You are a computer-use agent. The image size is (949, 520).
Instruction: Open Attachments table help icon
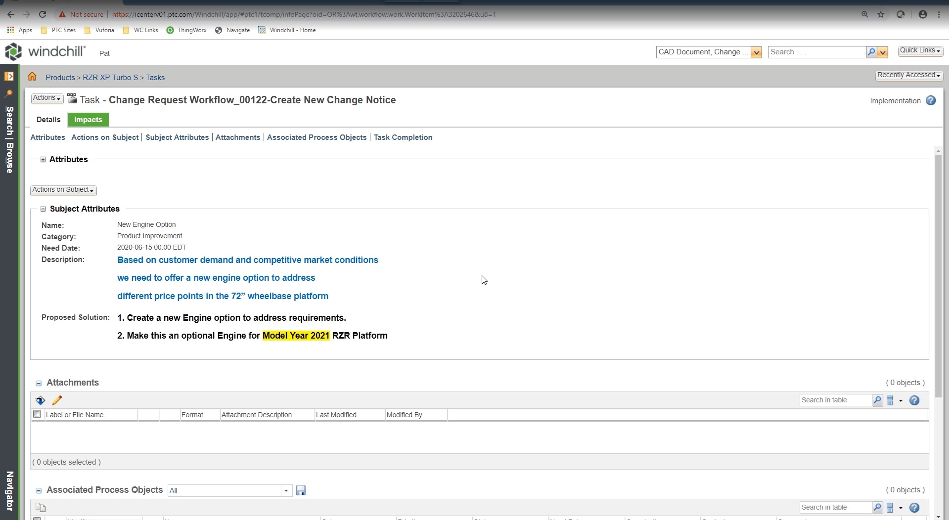pyautogui.click(x=914, y=400)
